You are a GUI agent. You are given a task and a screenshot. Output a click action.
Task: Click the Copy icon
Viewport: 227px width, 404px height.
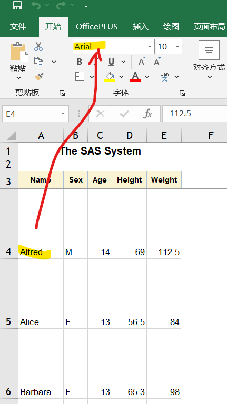coord(38,62)
